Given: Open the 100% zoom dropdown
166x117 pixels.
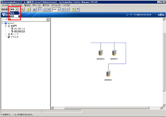Looking at the screenshot, I should (58, 9).
